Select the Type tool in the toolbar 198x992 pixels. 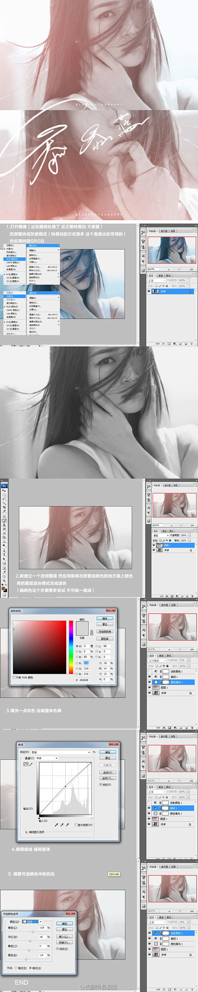(x=4, y=554)
